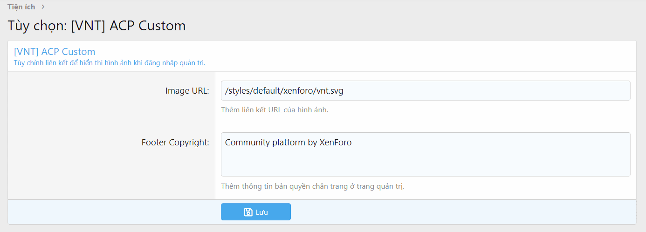Viewport: 646px width, 232px height.
Task: Click hint text Thêm liên kết URL của hình ảnh
Action: (274, 110)
